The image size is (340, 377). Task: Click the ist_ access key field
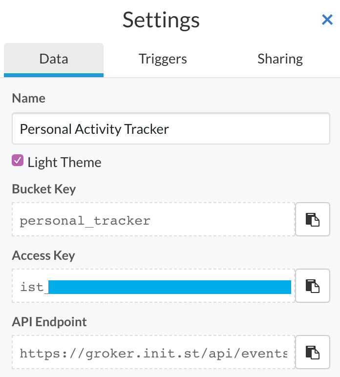coord(153,286)
